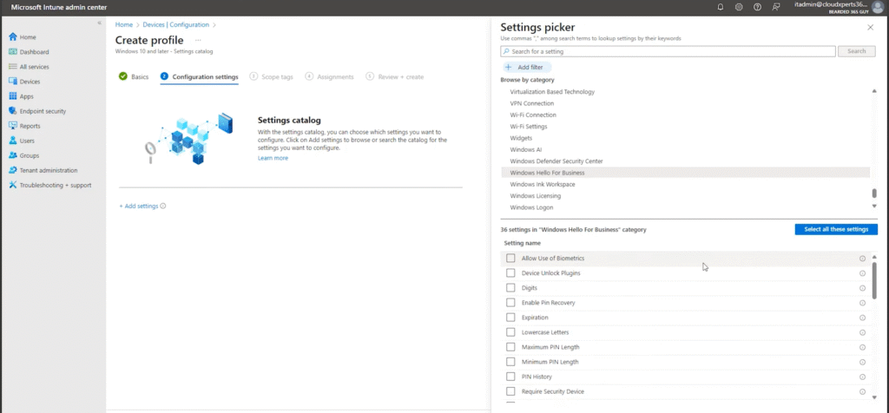Select Windows Hello For Business category

(686, 173)
